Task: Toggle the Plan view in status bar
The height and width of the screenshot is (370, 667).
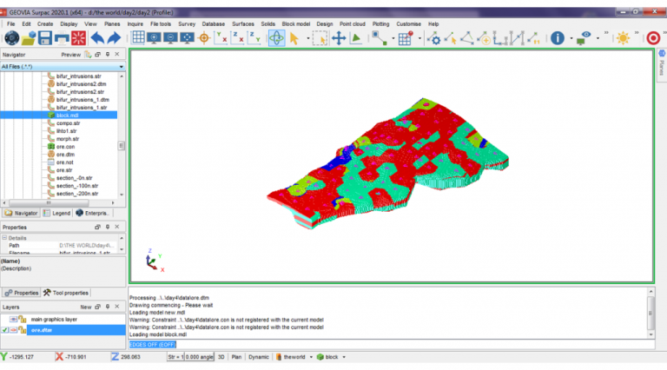Action: click(x=236, y=357)
